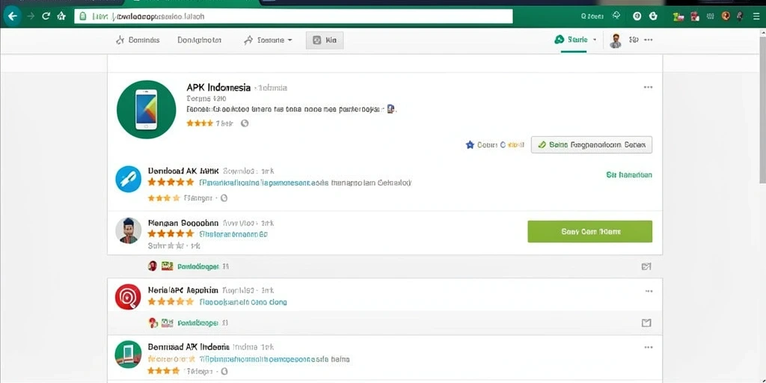This screenshot has width=766, height=383.
Task: Click the star icon beside the reload button
Action: pyautogui.click(x=61, y=16)
